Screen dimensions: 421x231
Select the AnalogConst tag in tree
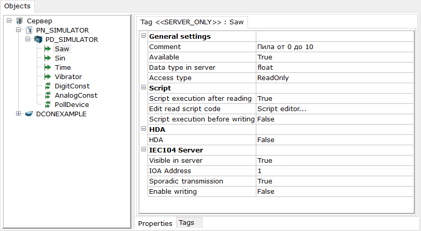pyautogui.click(x=76, y=96)
